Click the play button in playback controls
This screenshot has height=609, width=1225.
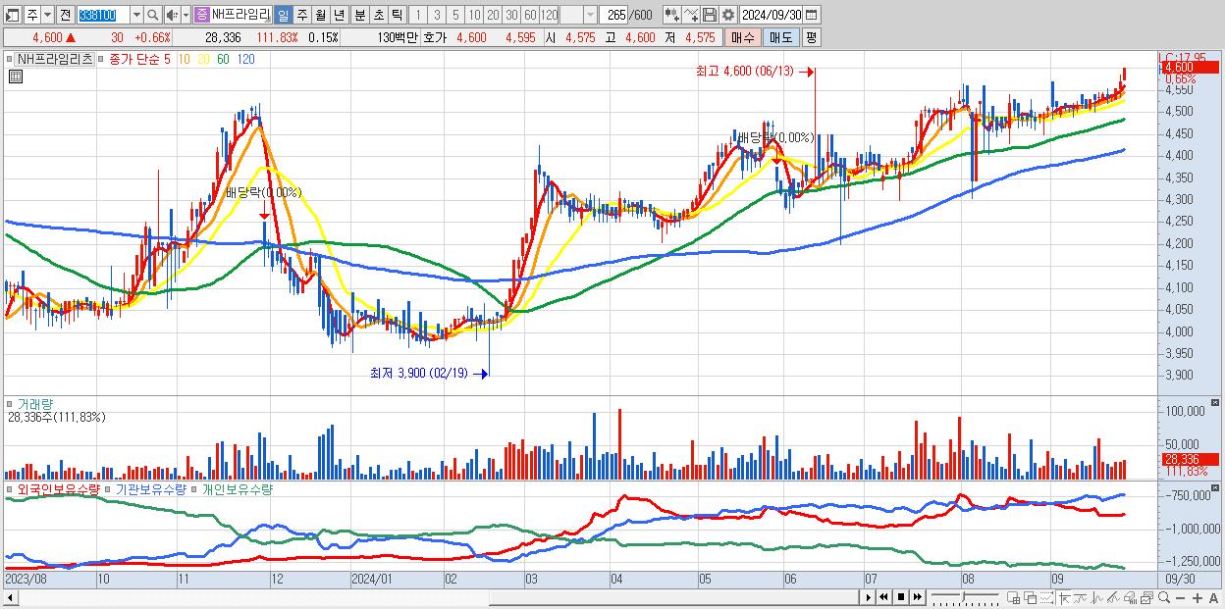(869, 597)
